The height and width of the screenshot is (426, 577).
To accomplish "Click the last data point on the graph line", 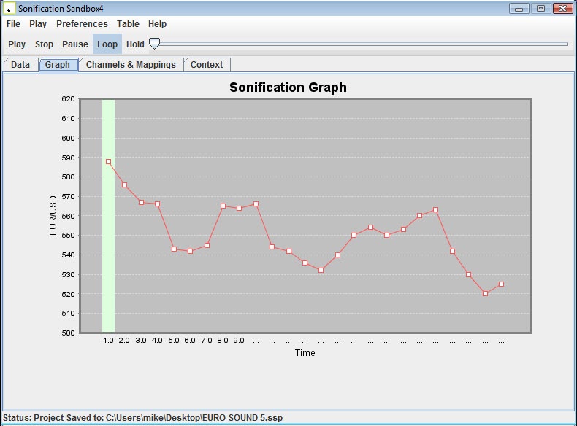I will point(501,284).
